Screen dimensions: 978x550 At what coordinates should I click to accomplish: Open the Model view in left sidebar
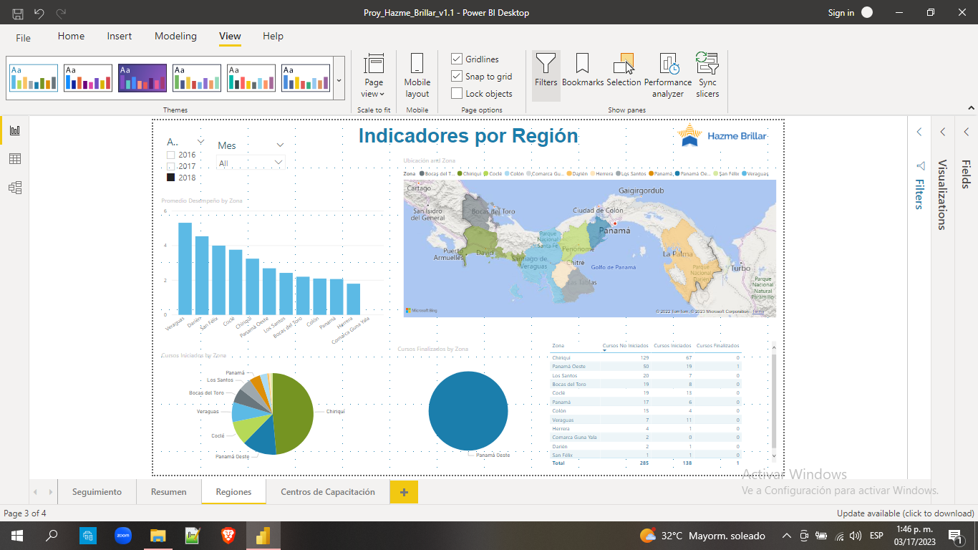[x=14, y=188]
